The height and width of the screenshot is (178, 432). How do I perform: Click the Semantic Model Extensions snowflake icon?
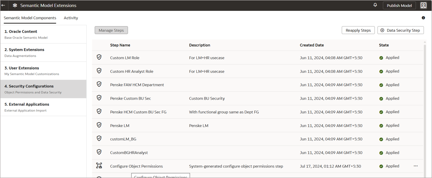[x=15, y=6]
